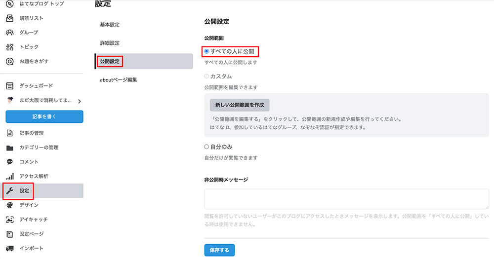This screenshot has width=494, height=259.
Task: Click the すべての人に公開します description text
Action: (x=231, y=62)
